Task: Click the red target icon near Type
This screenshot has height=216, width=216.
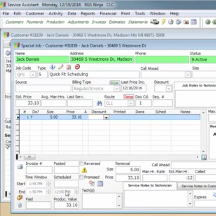Action: click(x=77, y=67)
